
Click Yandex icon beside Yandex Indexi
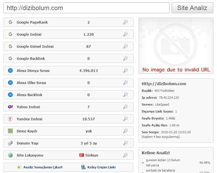(10, 119)
